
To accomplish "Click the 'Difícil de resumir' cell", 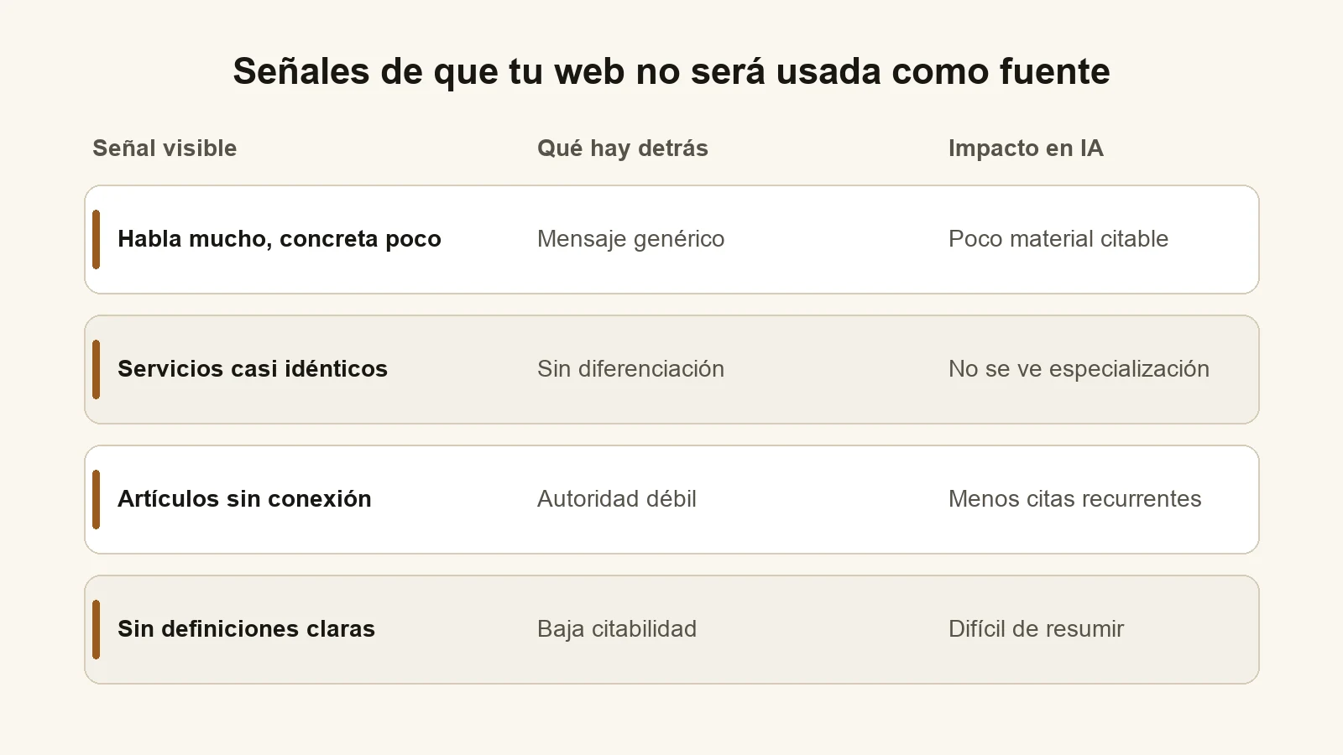I will click(x=1036, y=629).
